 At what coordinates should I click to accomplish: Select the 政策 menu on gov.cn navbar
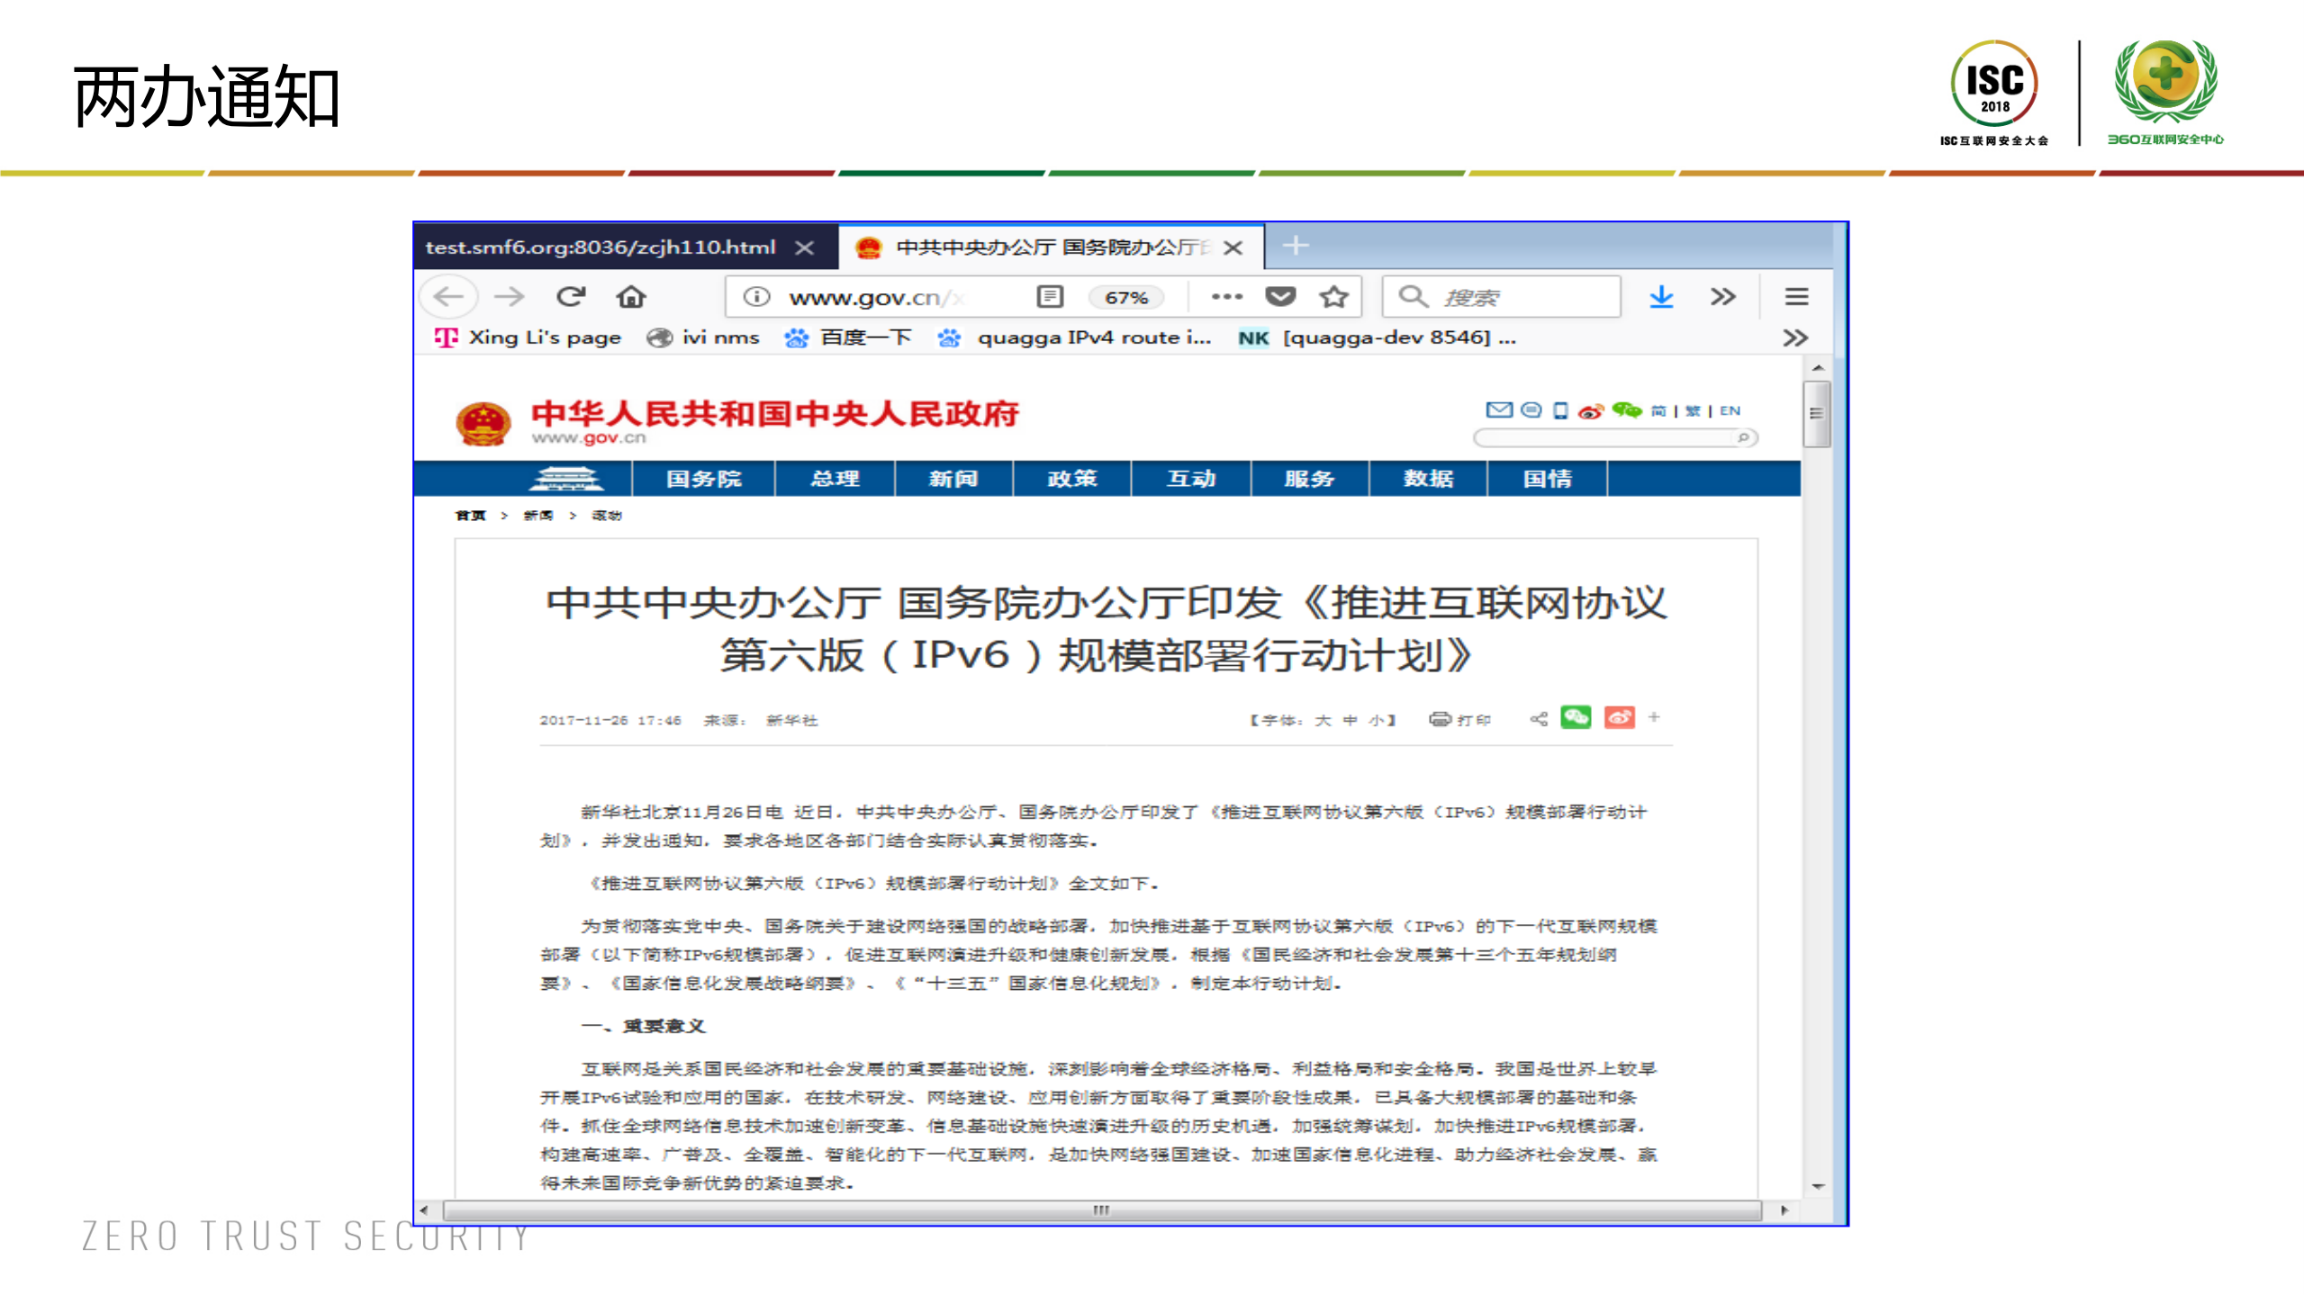(x=1071, y=479)
